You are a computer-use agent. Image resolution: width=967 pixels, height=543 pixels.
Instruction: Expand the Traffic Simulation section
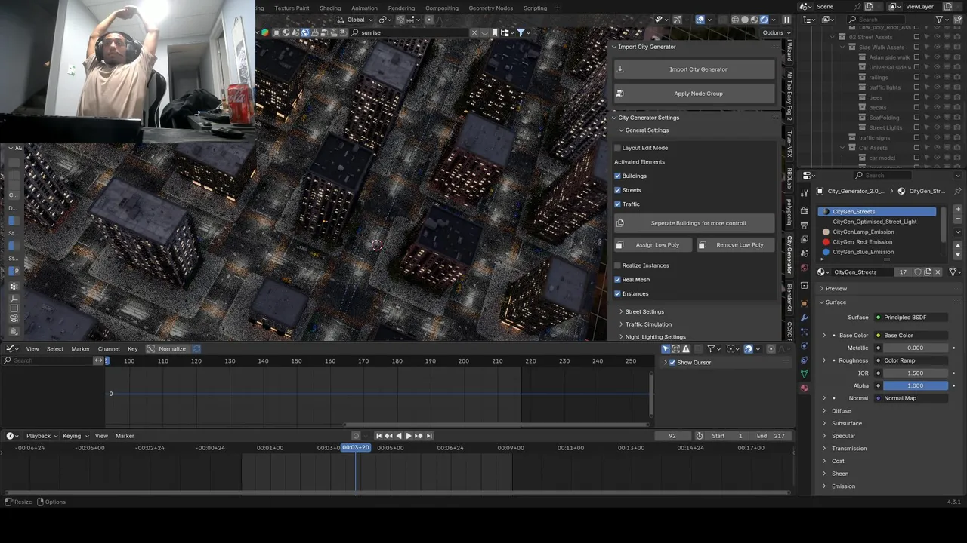[x=647, y=324]
